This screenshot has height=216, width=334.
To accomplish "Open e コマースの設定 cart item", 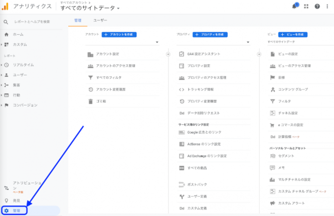I will point(272,125).
